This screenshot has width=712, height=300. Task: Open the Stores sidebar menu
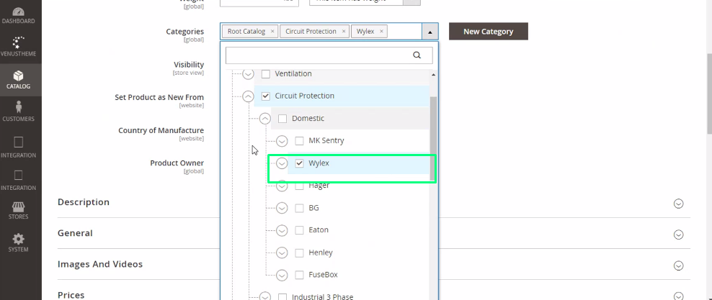click(x=18, y=211)
